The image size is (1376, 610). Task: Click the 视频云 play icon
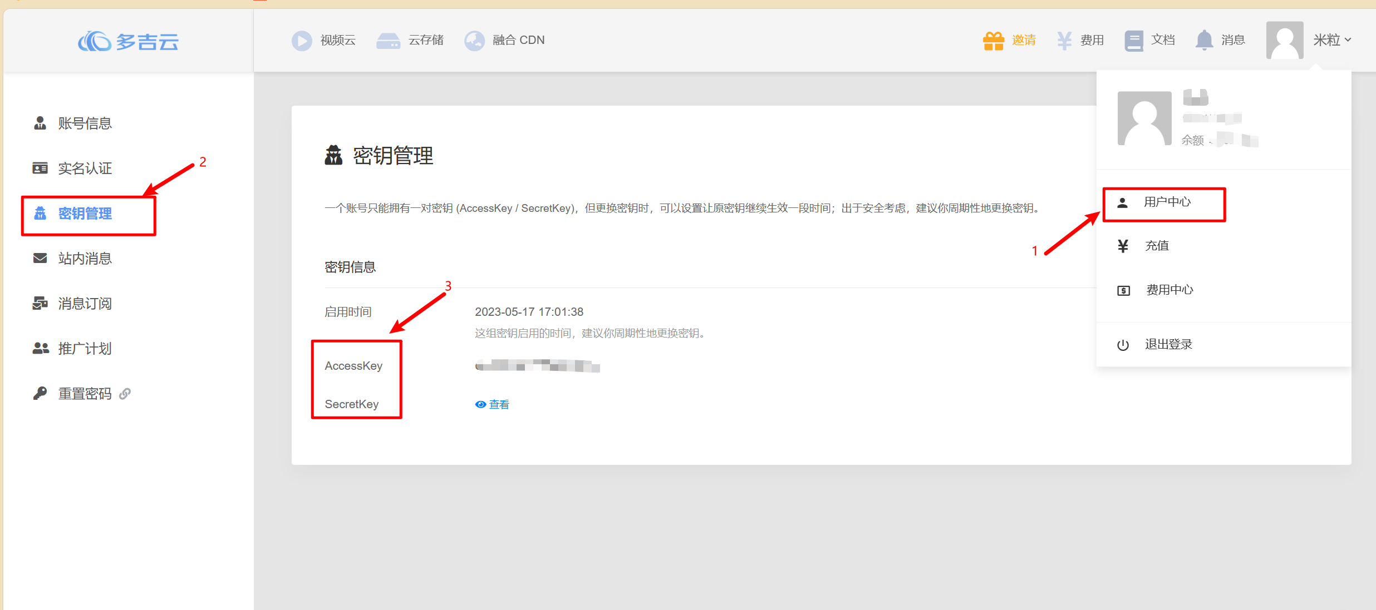point(302,41)
